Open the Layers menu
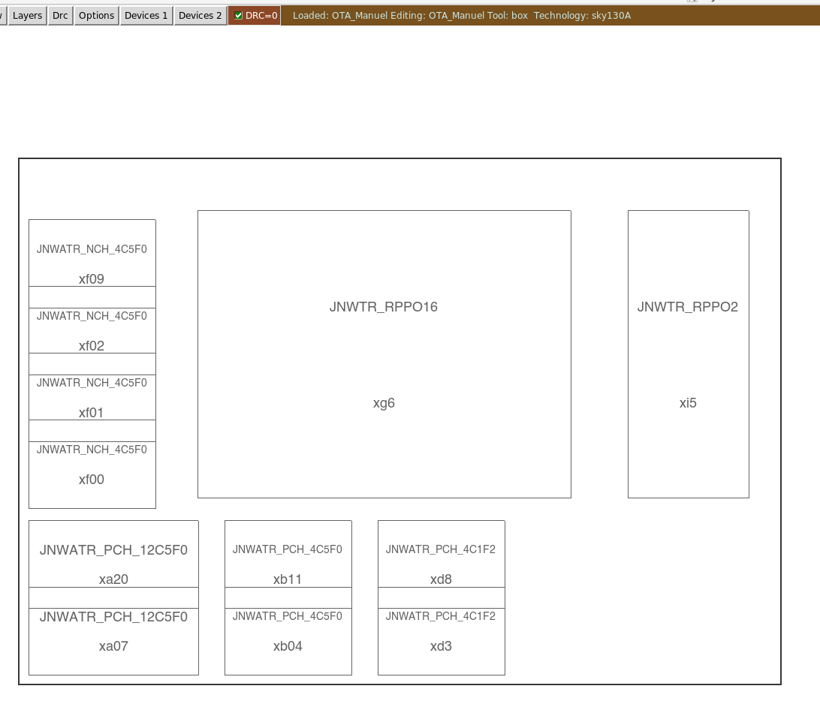The height and width of the screenshot is (710, 820). (x=27, y=15)
